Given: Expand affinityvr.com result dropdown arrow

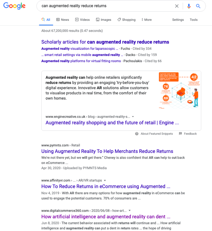Looking at the screenshot, I should pos(105,180).
